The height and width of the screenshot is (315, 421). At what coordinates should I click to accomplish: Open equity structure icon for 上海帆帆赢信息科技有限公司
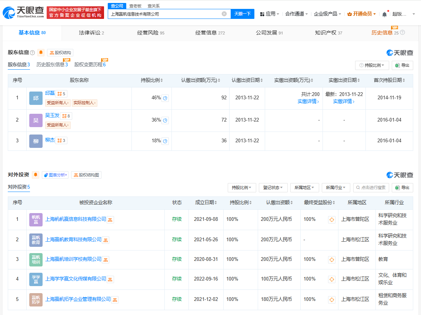coord(110,220)
